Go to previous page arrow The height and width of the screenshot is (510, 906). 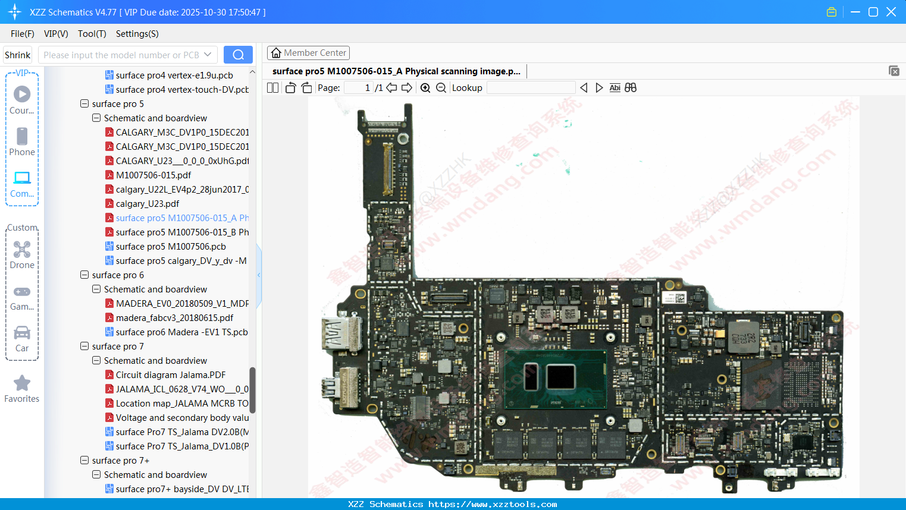point(391,87)
